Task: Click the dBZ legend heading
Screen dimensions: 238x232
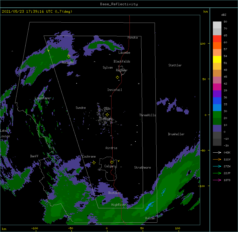Action: pyautogui.click(x=224, y=15)
